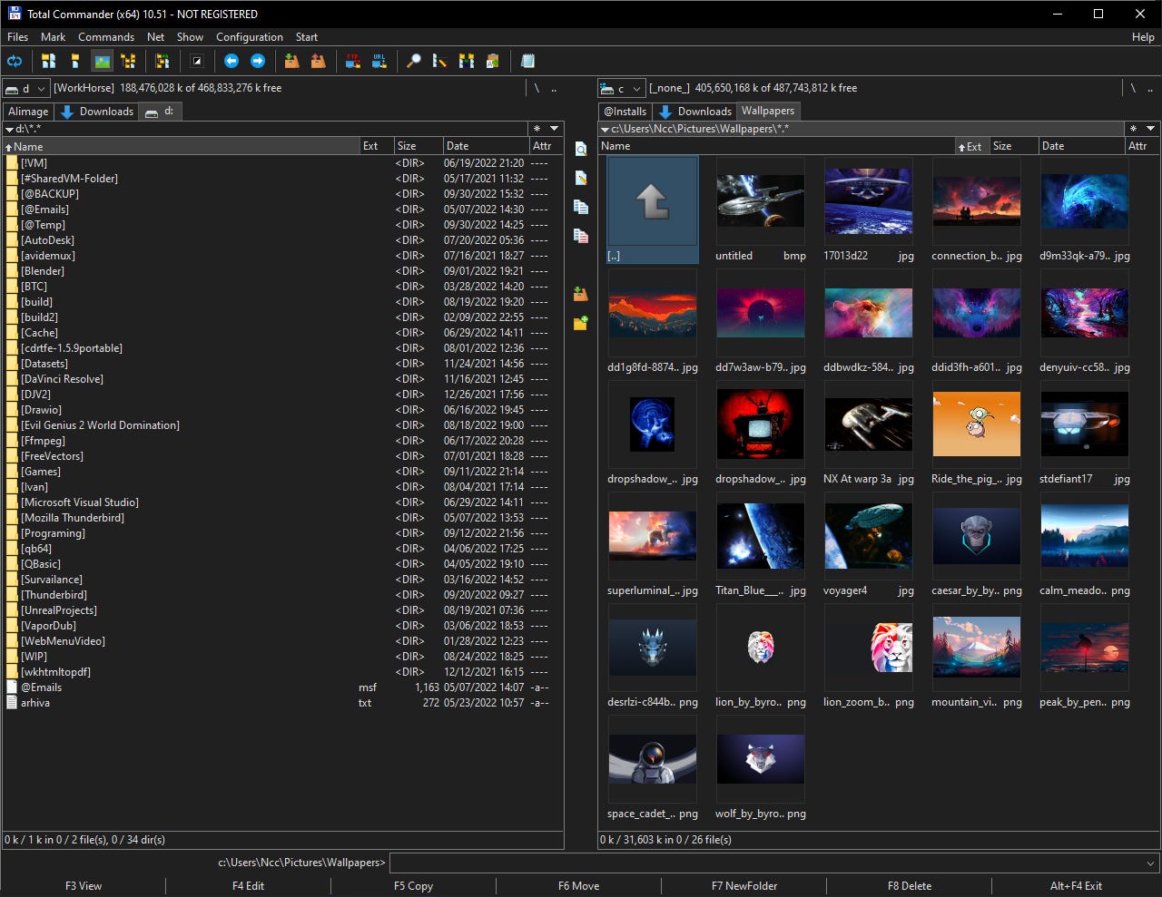Open right panel directory history arrow
This screenshot has width=1162, height=897.
(x=1150, y=129)
